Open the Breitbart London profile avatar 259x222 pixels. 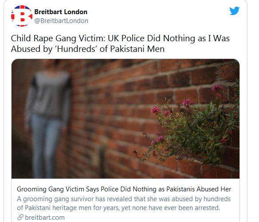(x=22, y=16)
